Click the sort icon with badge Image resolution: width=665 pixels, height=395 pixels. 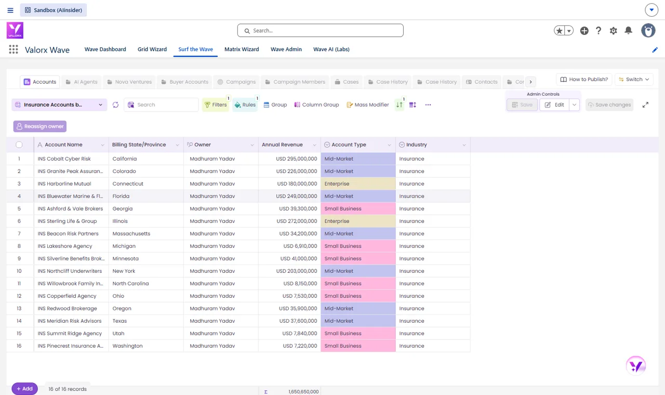click(400, 104)
